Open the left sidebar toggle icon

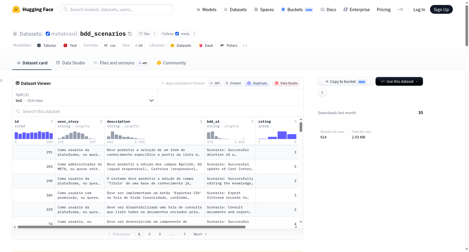[1, 80]
